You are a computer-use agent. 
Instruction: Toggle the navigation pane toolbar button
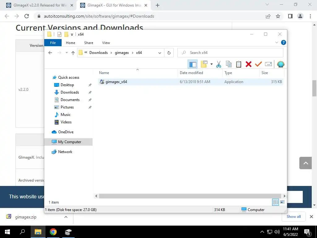coord(193,64)
